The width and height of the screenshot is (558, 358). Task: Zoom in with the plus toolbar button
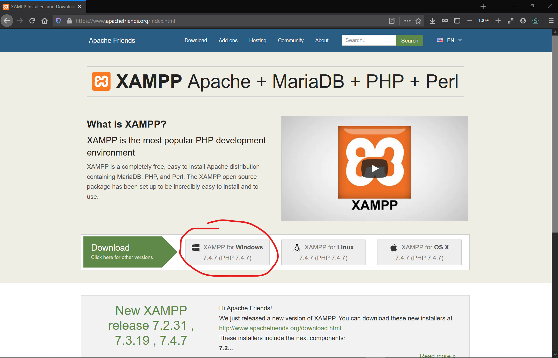[498, 21]
